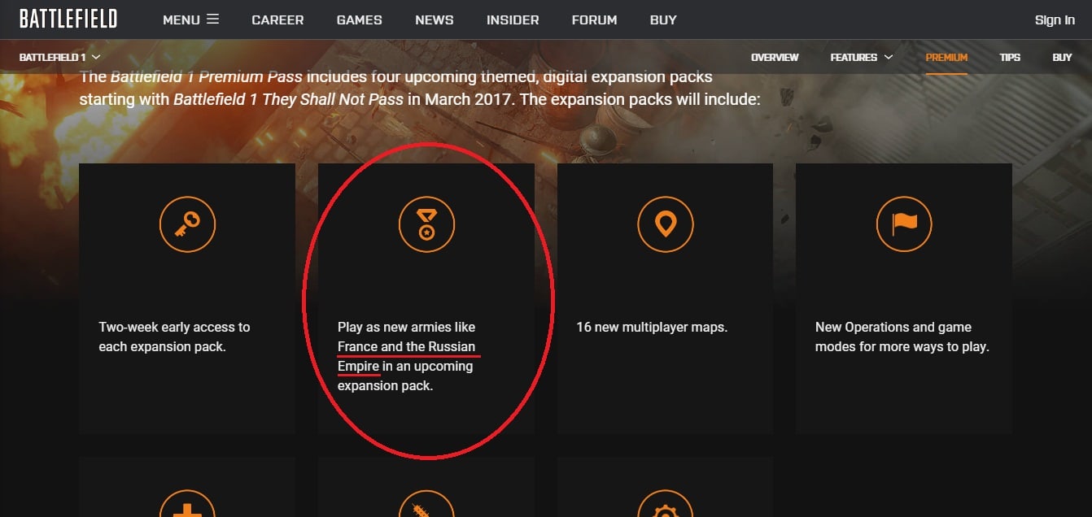Open the INSIDER nav item
The width and height of the screenshot is (1092, 517).
pyautogui.click(x=513, y=20)
